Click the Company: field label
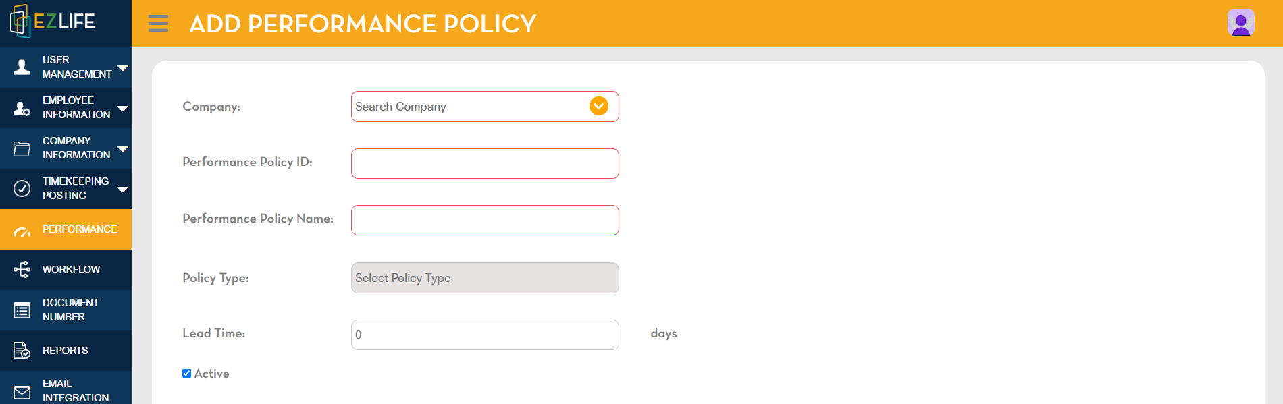 click(211, 107)
